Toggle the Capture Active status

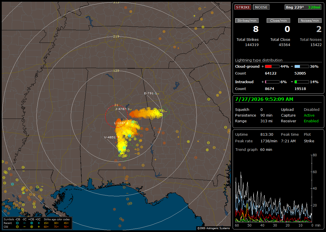(x=309, y=115)
